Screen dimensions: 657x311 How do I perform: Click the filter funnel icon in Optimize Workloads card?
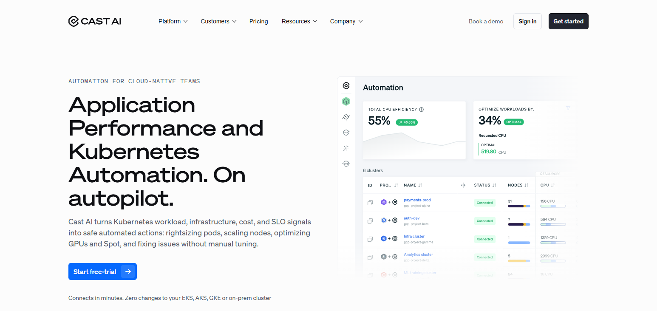click(568, 108)
